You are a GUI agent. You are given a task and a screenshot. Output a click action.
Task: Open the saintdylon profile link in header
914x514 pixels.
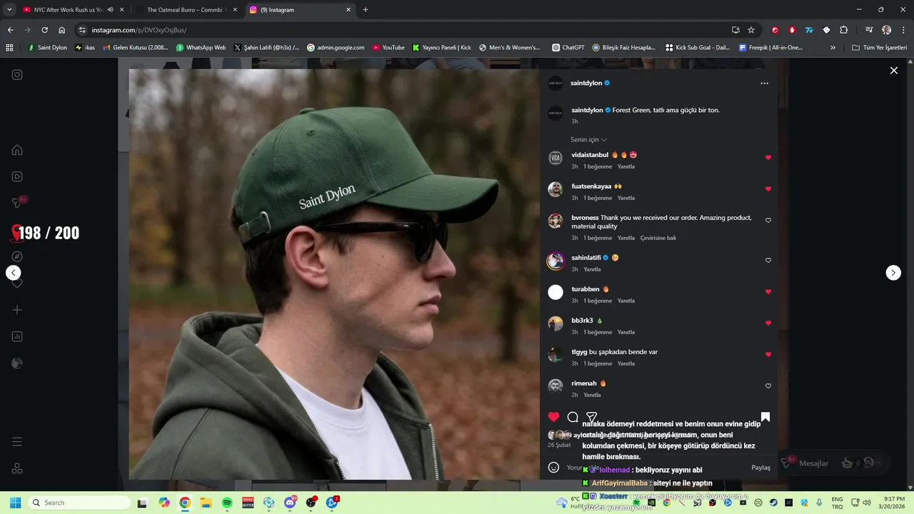pos(586,83)
